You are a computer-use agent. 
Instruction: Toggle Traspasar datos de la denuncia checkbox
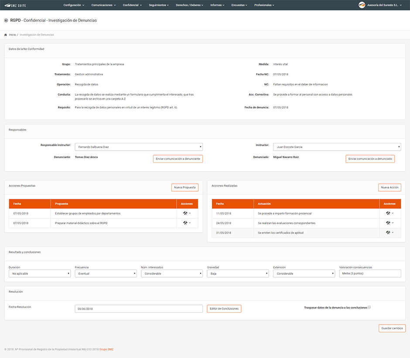pos(369,307)
